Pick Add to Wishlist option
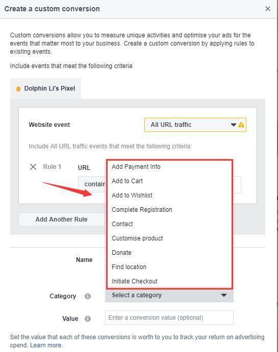Screen dimensions: 278x352 (132, 195)
